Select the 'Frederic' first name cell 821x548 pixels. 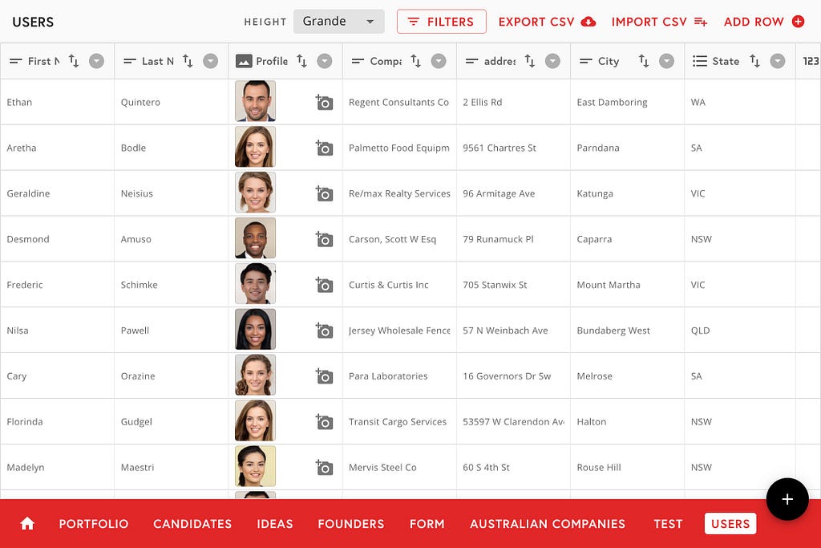click(x=57, y=285)
